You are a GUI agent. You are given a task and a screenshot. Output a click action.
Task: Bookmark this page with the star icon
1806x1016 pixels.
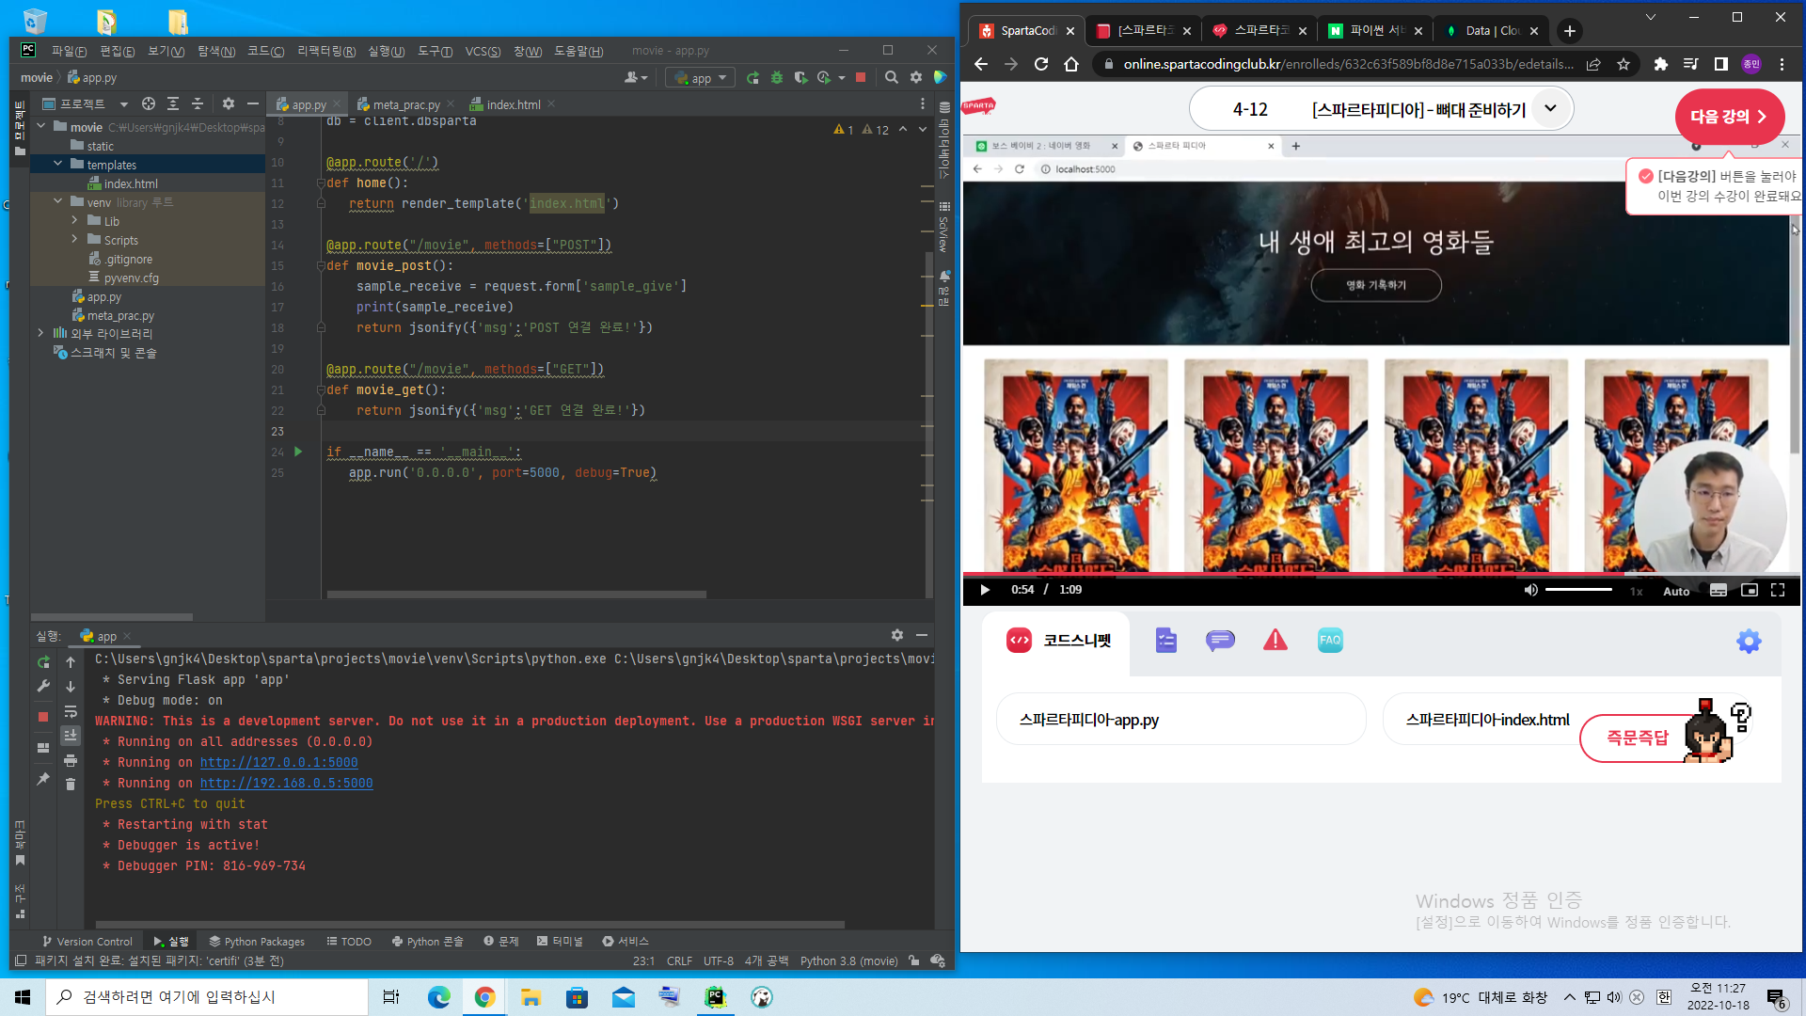[1624, 64]
